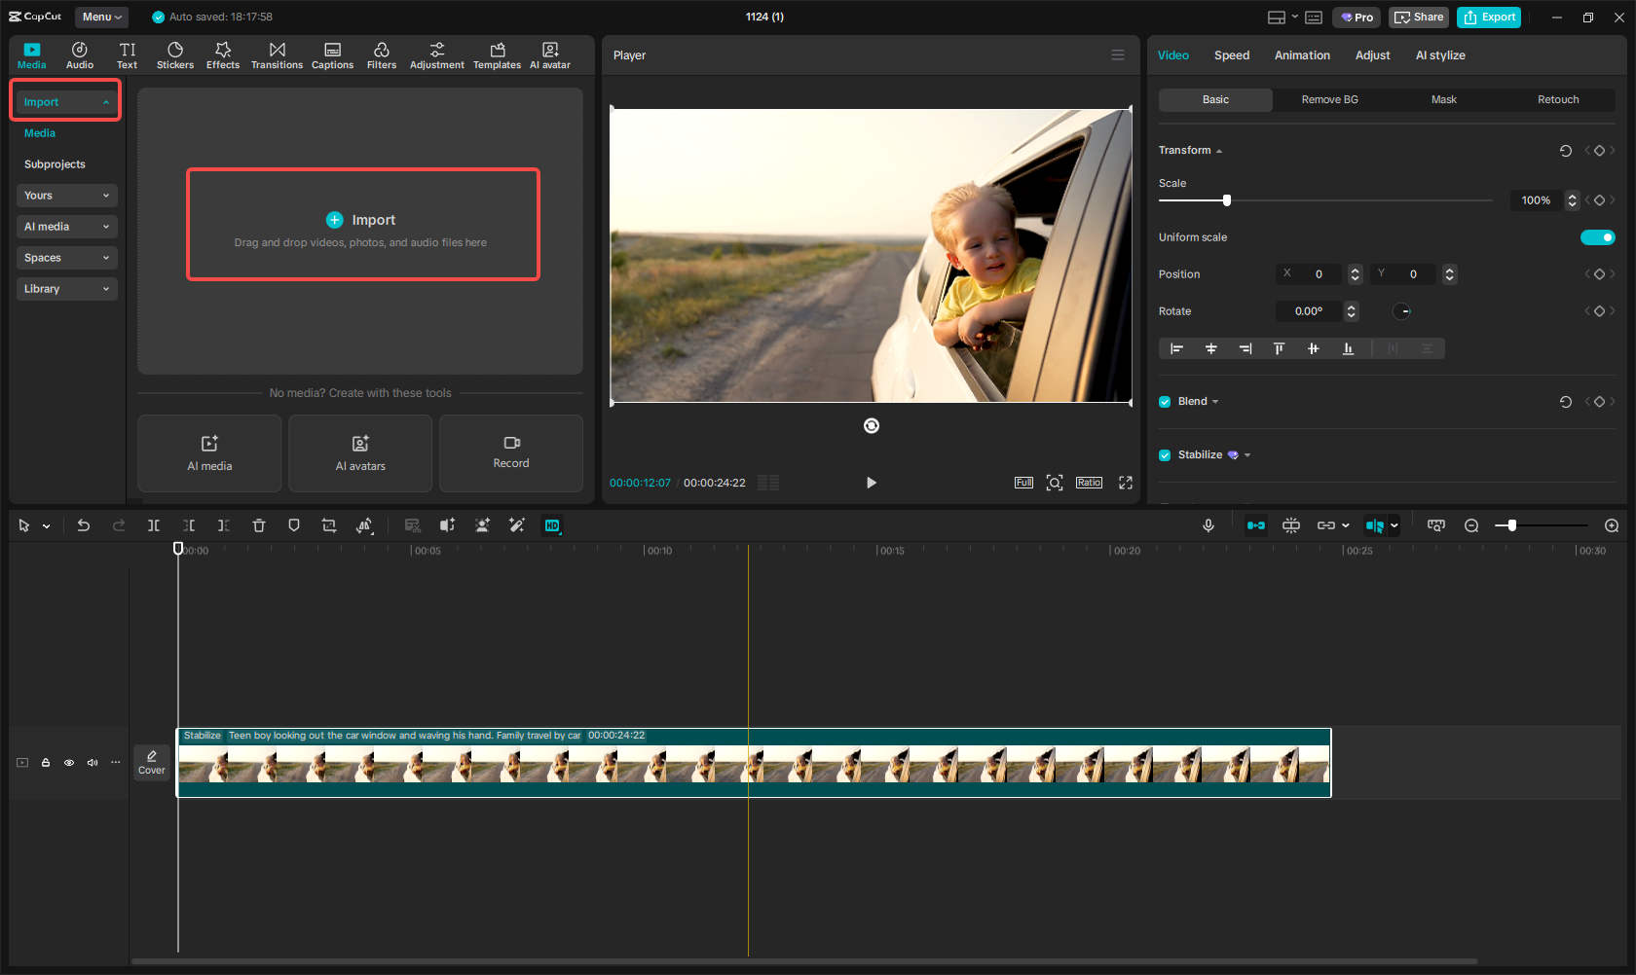This screenshot has height=975, width=1636.
Task: Mirror the clip using the flip icon
Action: (365, 525)
